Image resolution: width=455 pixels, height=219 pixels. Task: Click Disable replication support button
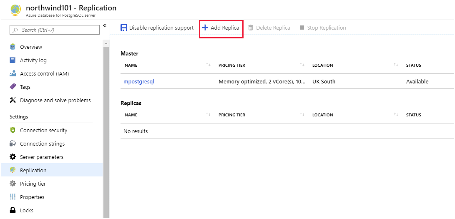coord(157,28)
